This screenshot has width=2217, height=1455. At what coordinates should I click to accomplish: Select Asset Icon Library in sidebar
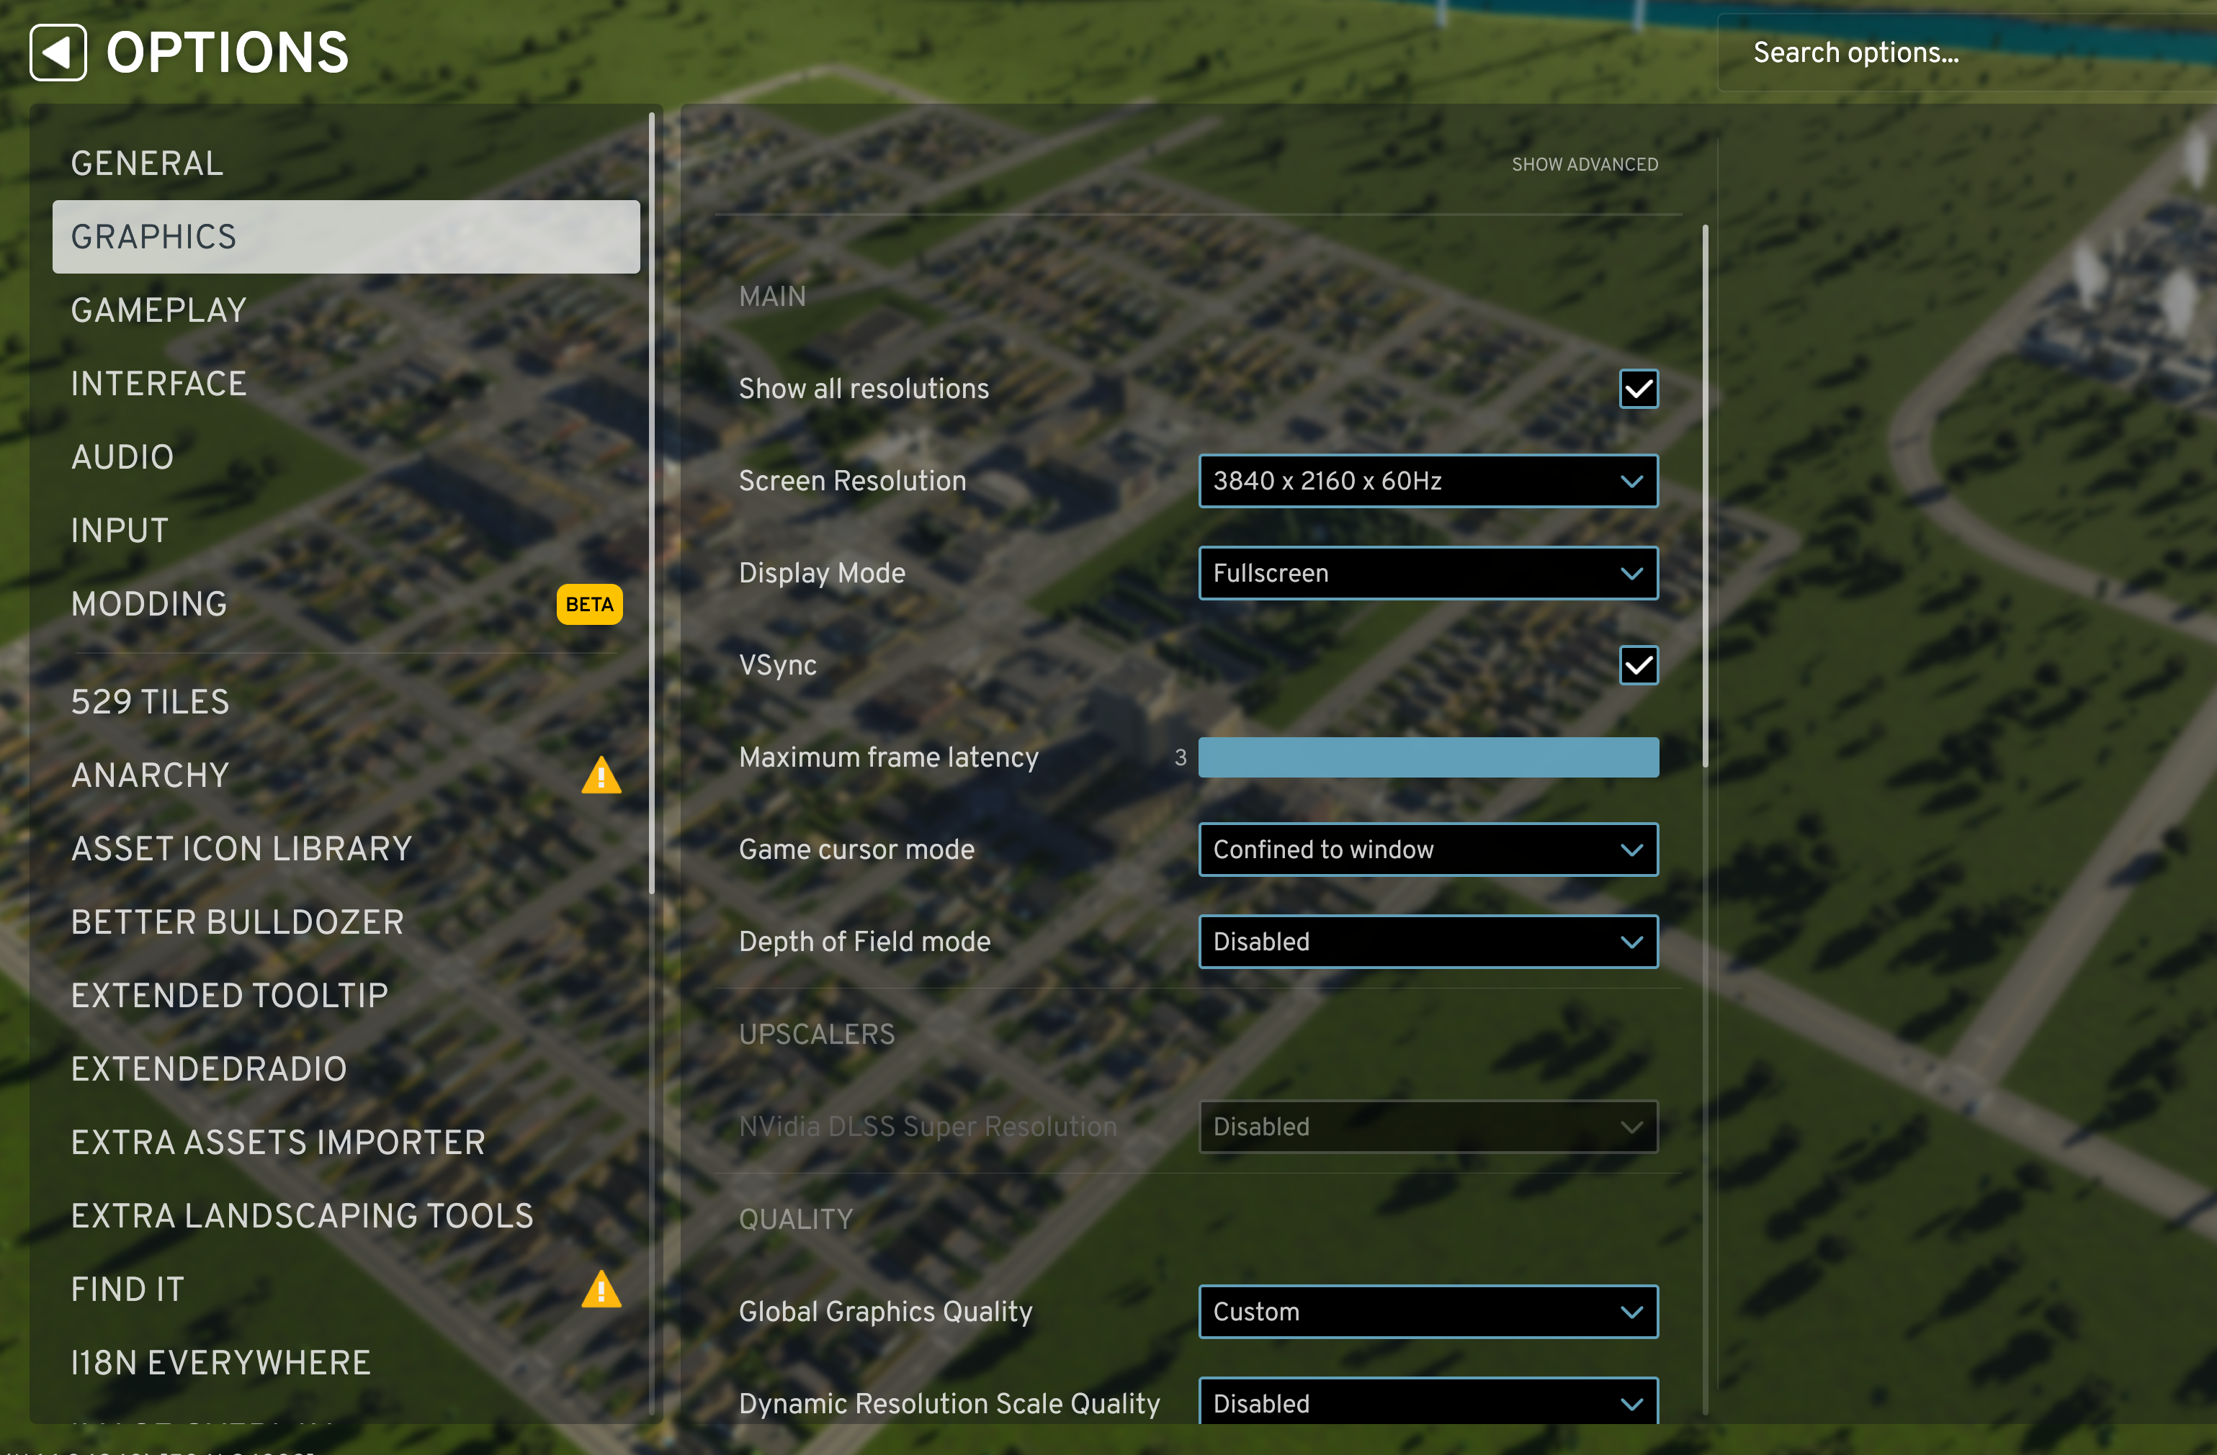tap(346, 849)
